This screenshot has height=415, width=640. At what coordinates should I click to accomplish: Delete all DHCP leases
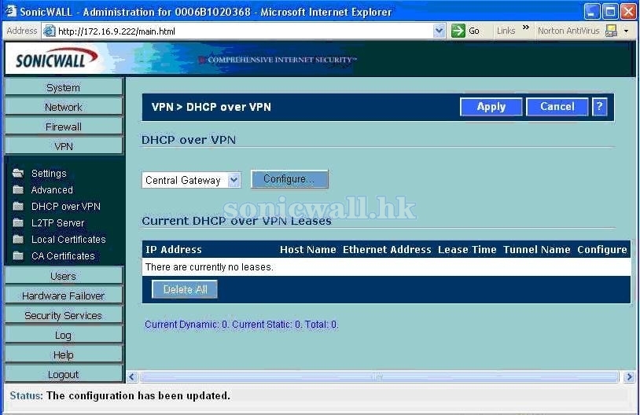point(185,289)
